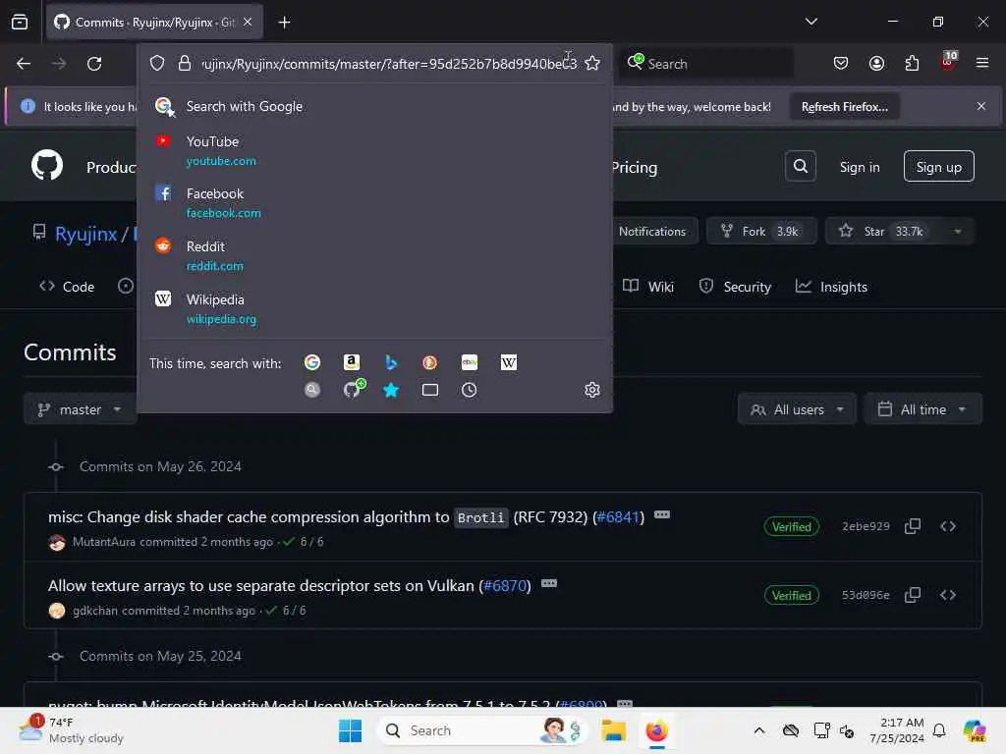Open the list all tabs chevron
The height and width of the screenshot is (754, 1006).
coord(810,22)
